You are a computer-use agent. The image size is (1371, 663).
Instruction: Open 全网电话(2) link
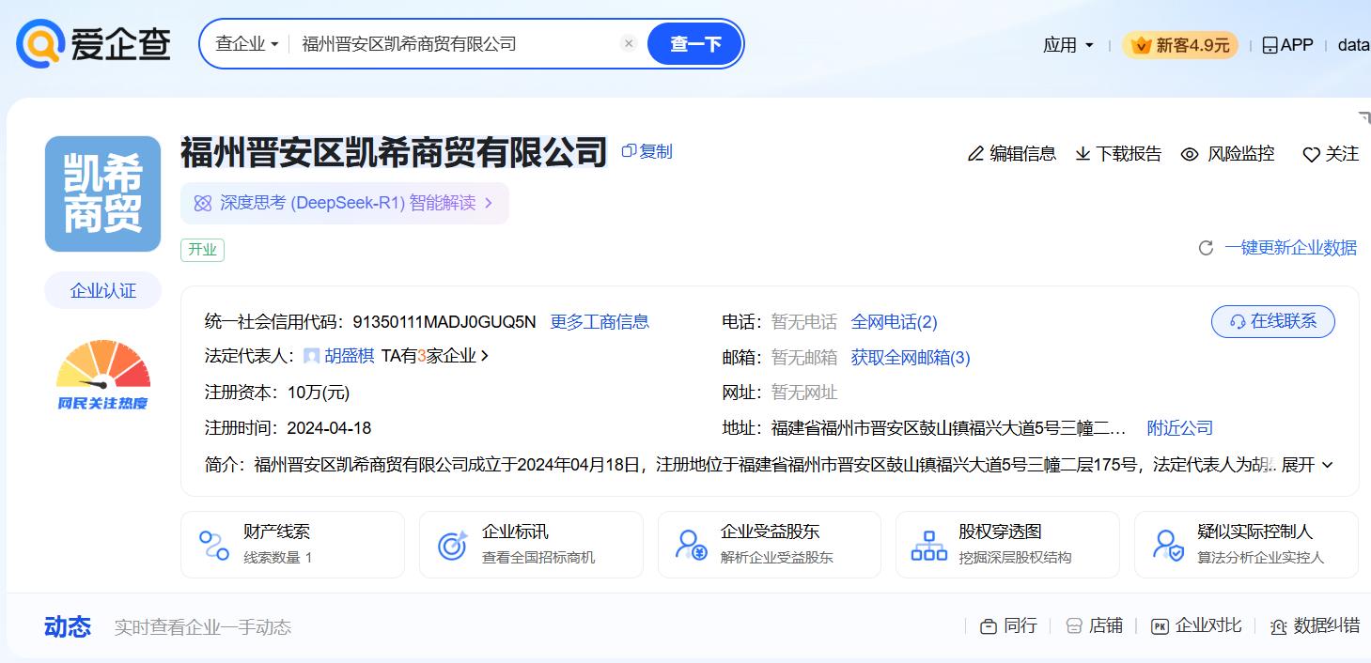[894, 322]
